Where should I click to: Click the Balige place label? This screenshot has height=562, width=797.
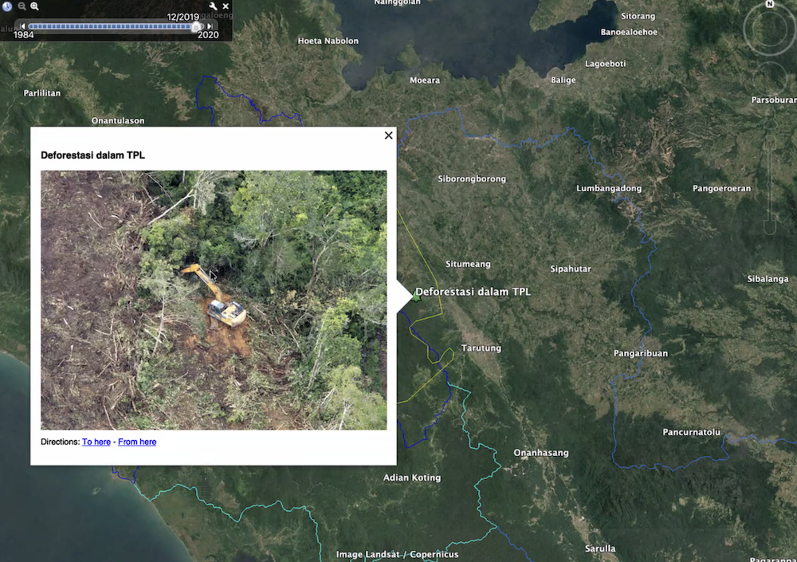pos(563,81)
